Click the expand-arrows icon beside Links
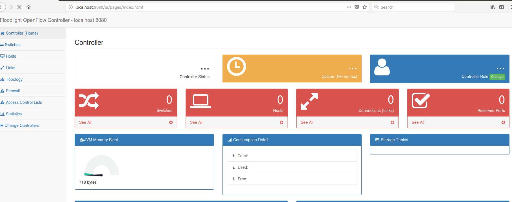The height and width of the screenshot is (202, 512). 2,68
